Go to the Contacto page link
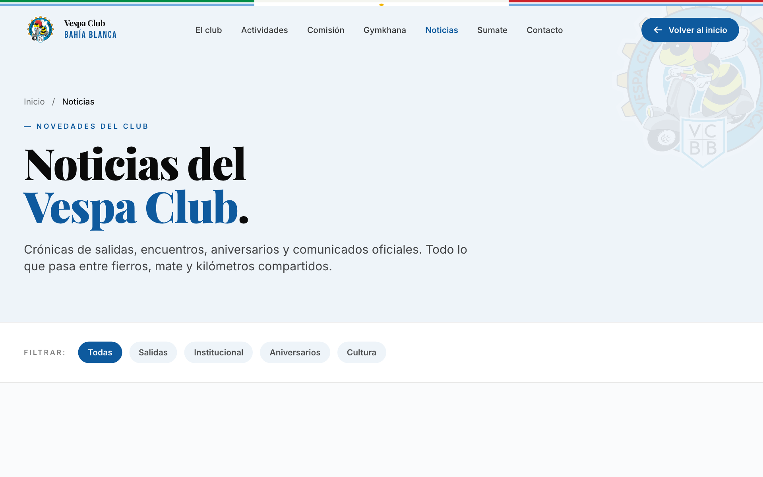The height and width of the screenshot is (477, 763). (x=545, y=30)
